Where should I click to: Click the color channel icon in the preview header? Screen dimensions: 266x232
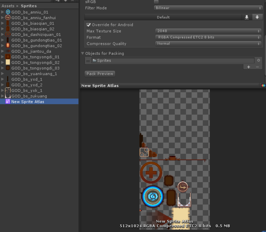click(x=263, y=85)
